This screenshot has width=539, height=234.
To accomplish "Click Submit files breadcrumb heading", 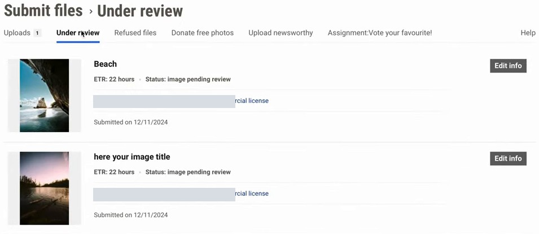I will [43, 11].
